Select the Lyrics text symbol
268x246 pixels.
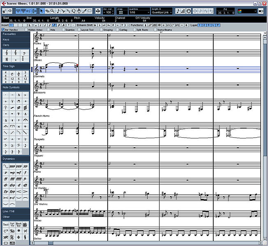click(12, 224)
